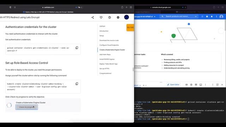Screen dimensions: 226x127
Task: Click the Cloud Console page scrollbar
Action: click(x=225, y=25)
